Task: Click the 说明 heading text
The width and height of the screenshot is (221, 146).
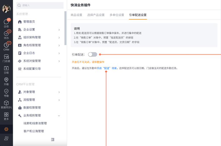Action: point(77,29)
